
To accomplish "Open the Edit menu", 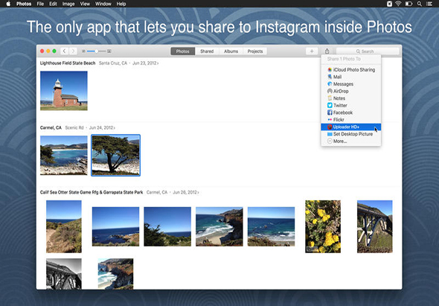I will click(53, 4).
